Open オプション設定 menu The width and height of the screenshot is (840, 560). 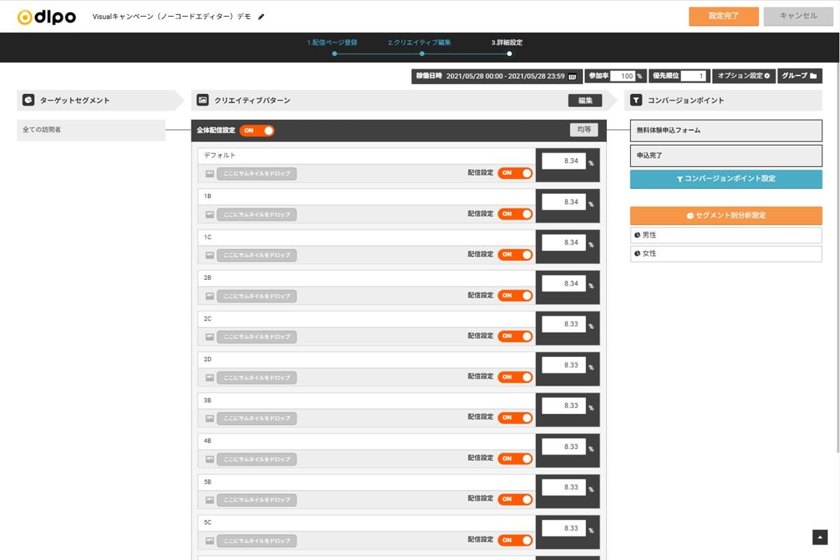point(743,76)
